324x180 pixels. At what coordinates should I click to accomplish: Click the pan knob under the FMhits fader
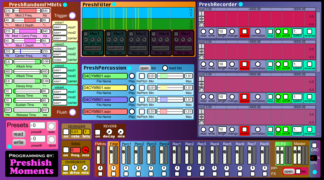[100, 168]
